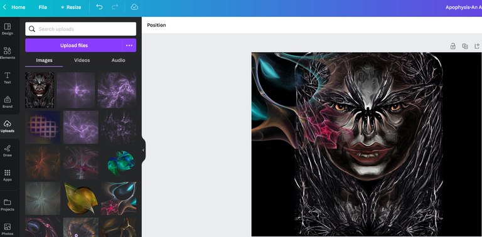Open the File menu

(43, 7)
